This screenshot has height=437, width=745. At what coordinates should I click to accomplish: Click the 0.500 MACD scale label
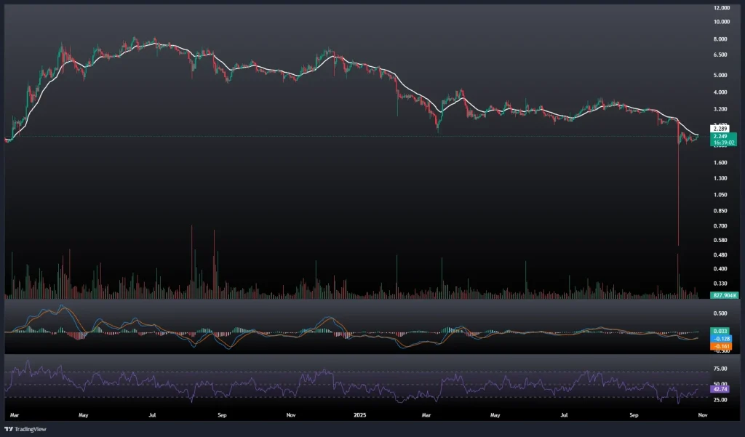pyautogui.click(x=722, y=314)
